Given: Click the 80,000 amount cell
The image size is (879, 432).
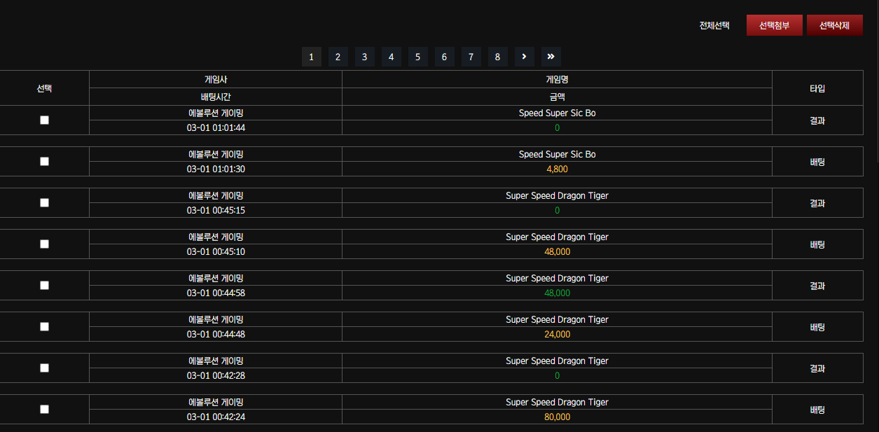Looking at the screenshot, I should coord(557,417).
